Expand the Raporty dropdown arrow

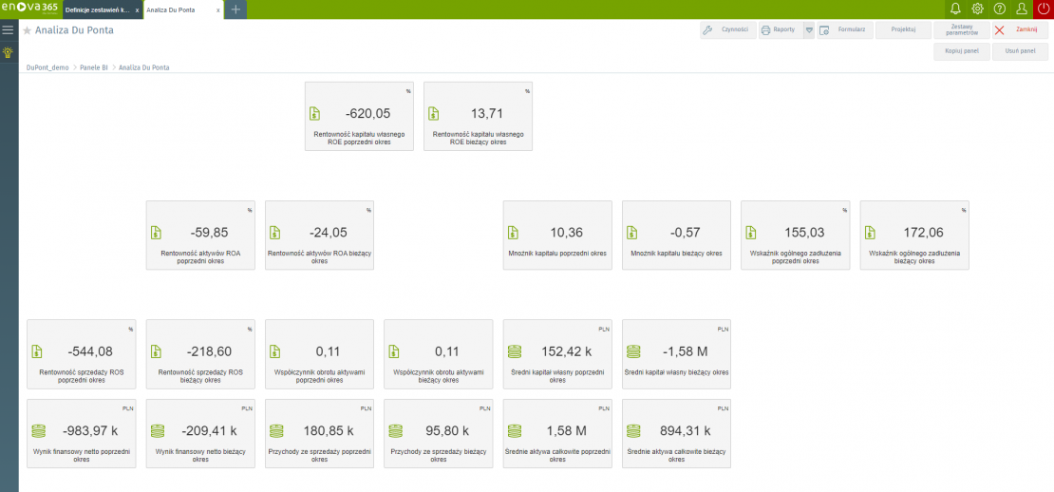coord(809,30)
